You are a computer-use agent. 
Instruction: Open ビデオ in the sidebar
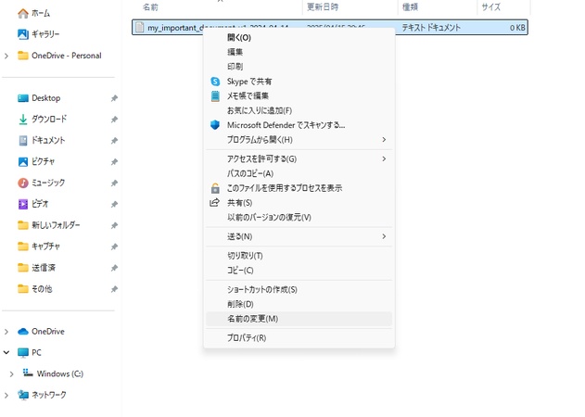tap(40, 204)
